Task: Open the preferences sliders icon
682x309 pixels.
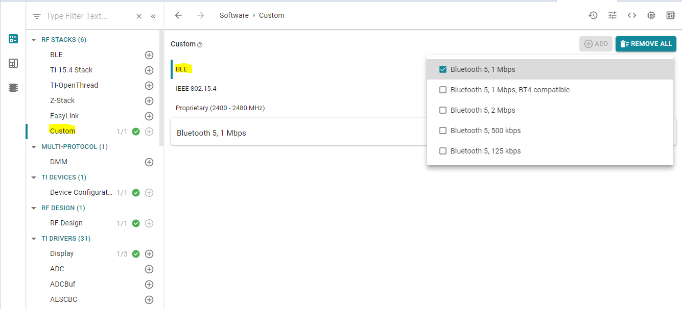Action: pyautogui.click(x=612, y=15)
